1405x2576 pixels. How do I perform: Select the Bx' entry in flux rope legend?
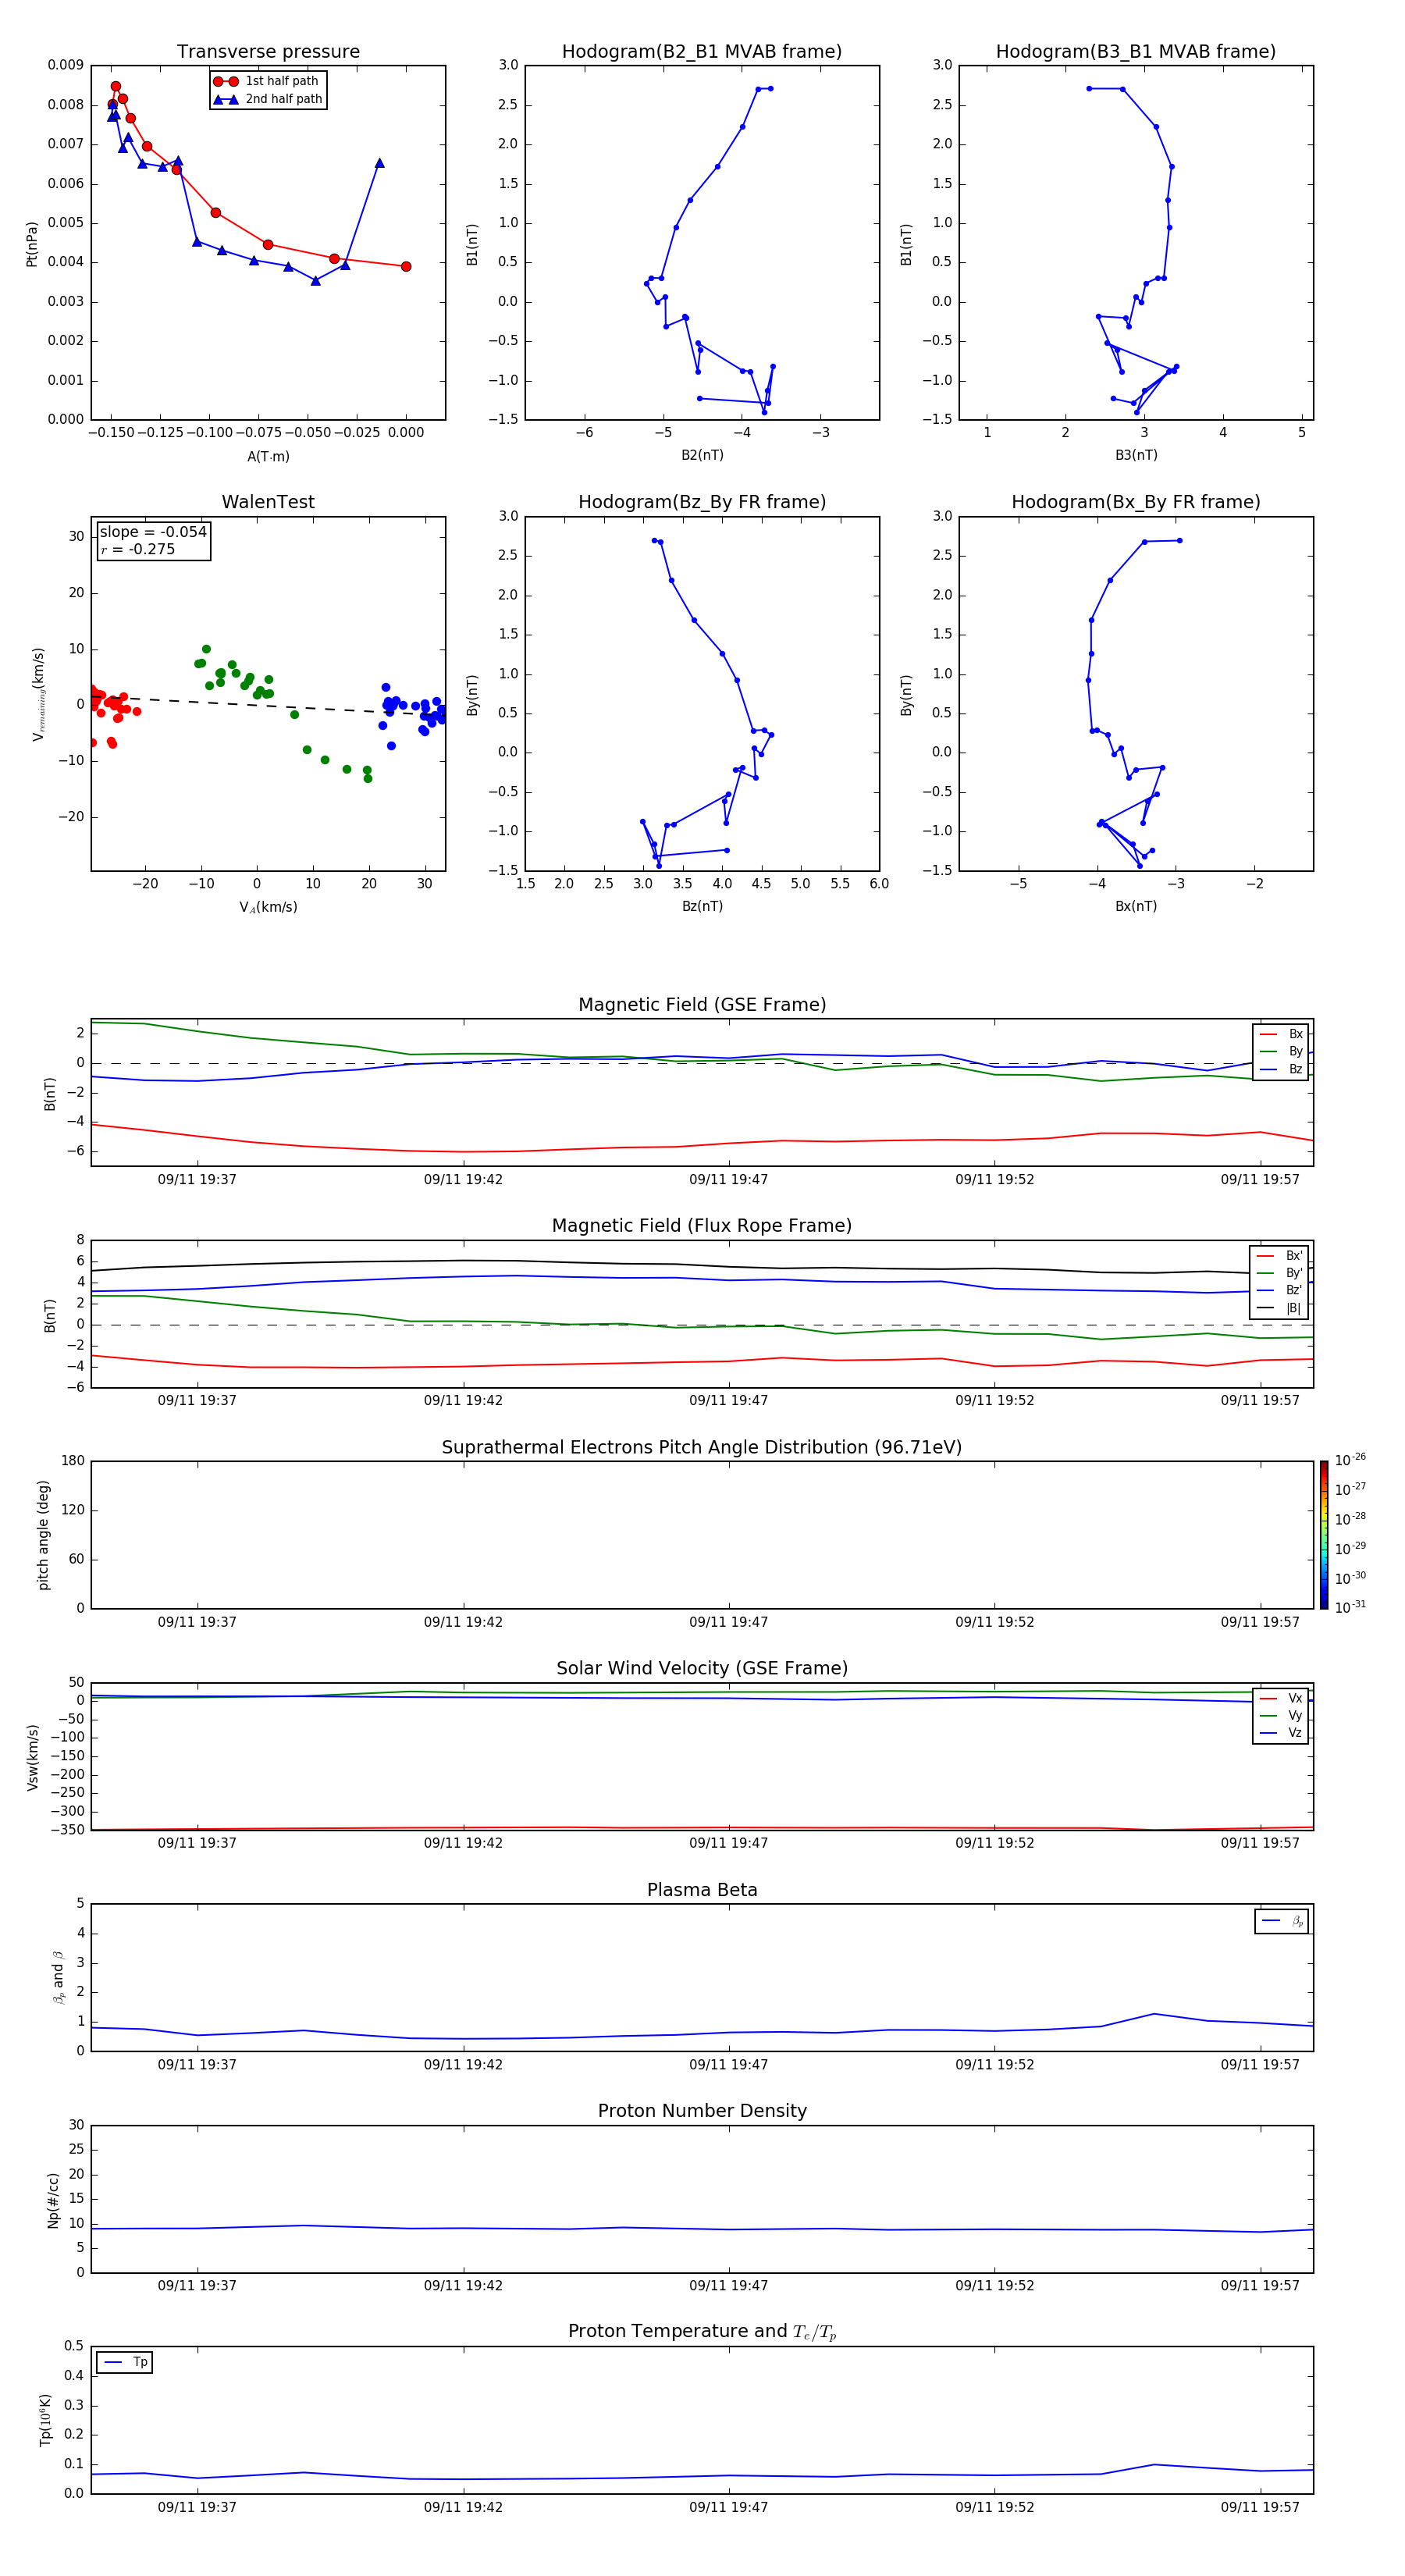click(x=1280, y=1256)
